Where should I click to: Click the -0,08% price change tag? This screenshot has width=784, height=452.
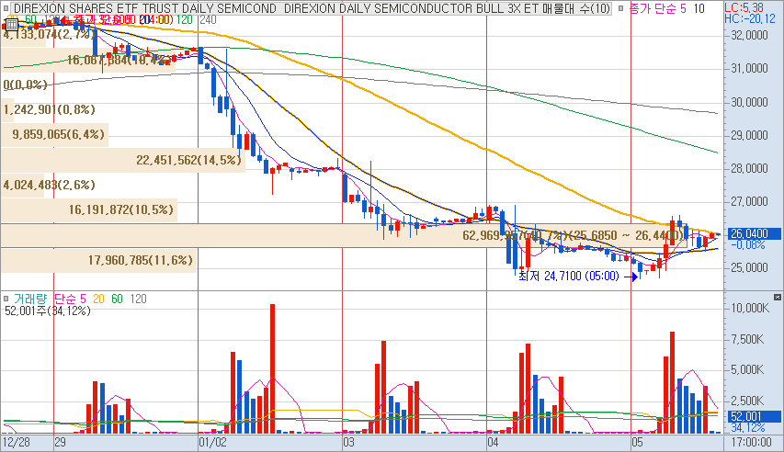[748, 245]
